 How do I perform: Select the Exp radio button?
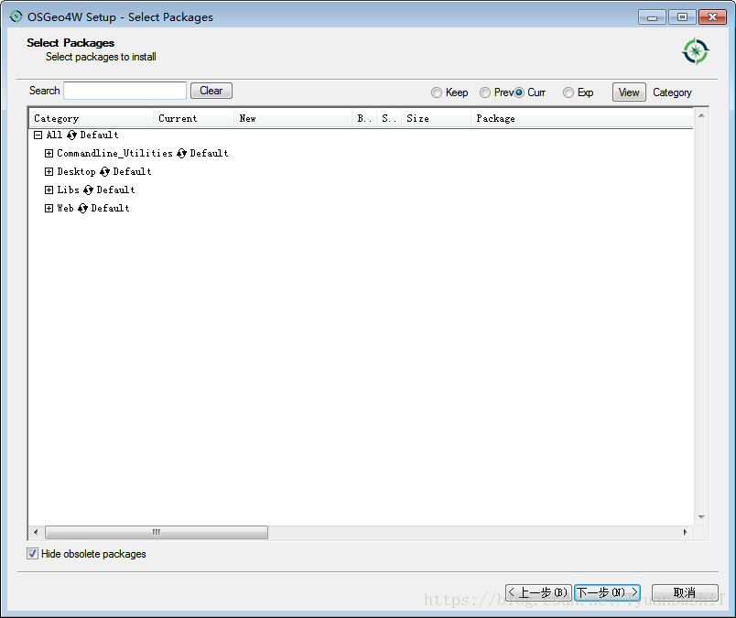tap(568, 92)
